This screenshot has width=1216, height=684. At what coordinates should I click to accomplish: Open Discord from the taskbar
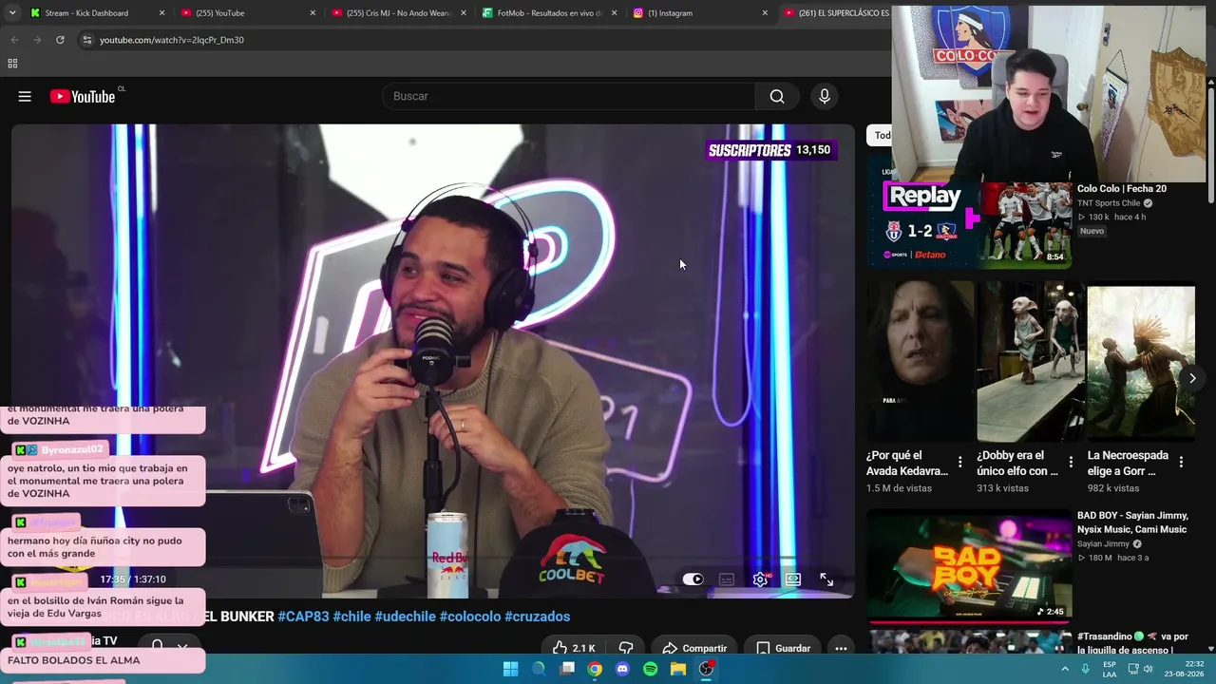coord(622,669)
